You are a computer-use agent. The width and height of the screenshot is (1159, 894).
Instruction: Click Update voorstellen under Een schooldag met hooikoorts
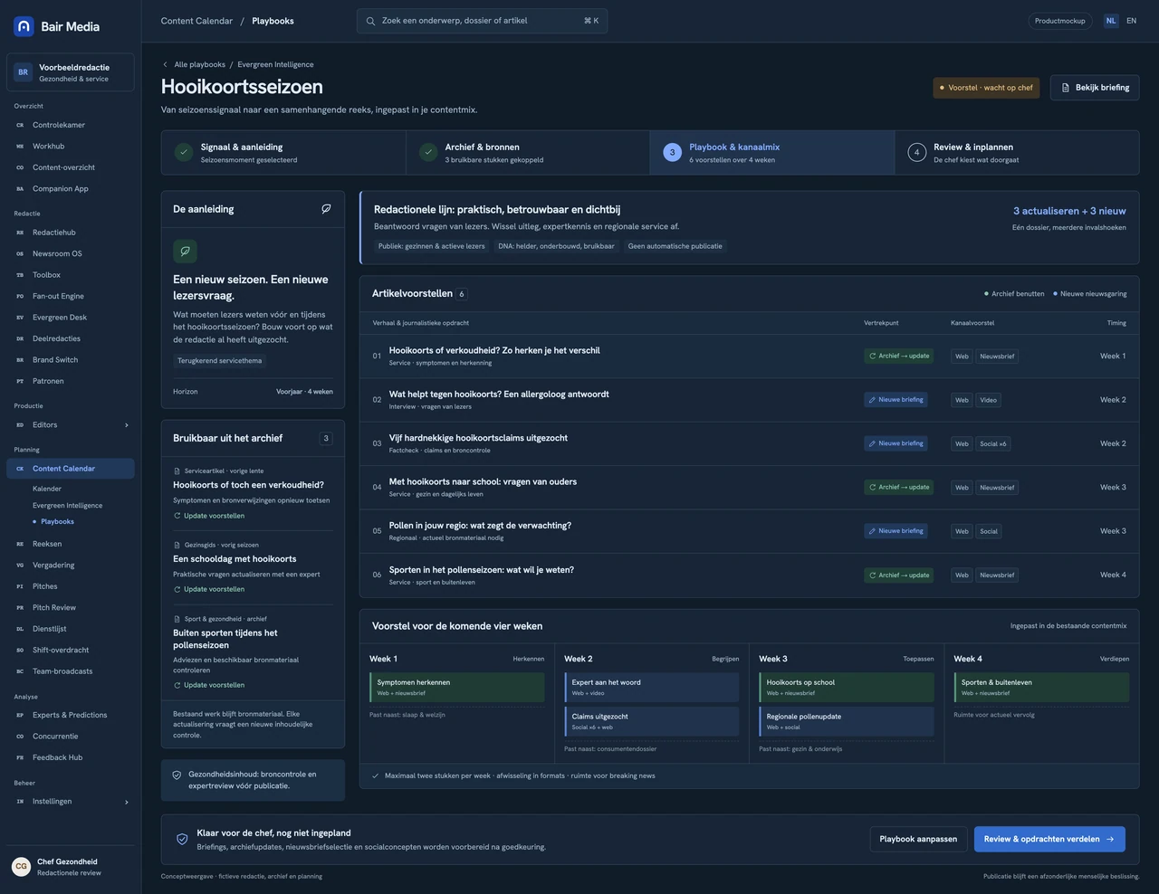click(209, 589)
